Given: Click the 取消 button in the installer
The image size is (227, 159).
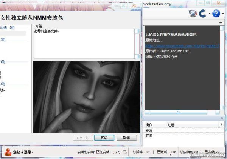Looking at the screenshot, I should click(126, 138).
